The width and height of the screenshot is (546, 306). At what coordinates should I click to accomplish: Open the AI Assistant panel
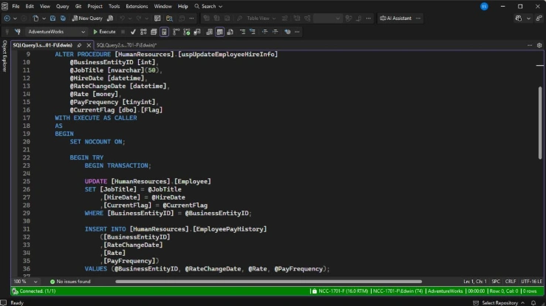395,18
